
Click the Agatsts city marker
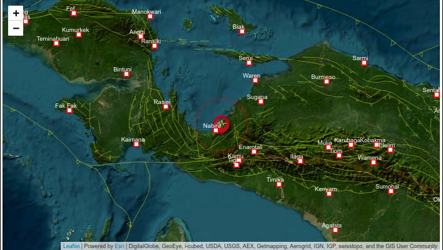[x=335, y=230]
